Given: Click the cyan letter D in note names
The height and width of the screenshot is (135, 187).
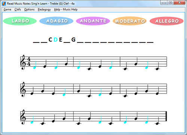Looking at the screenshot, I should coord(55,40).
